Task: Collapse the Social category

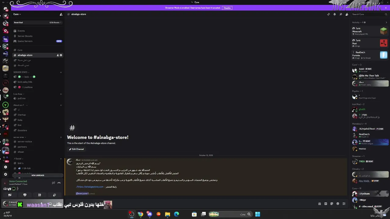Action: click(x=18, y=158)
